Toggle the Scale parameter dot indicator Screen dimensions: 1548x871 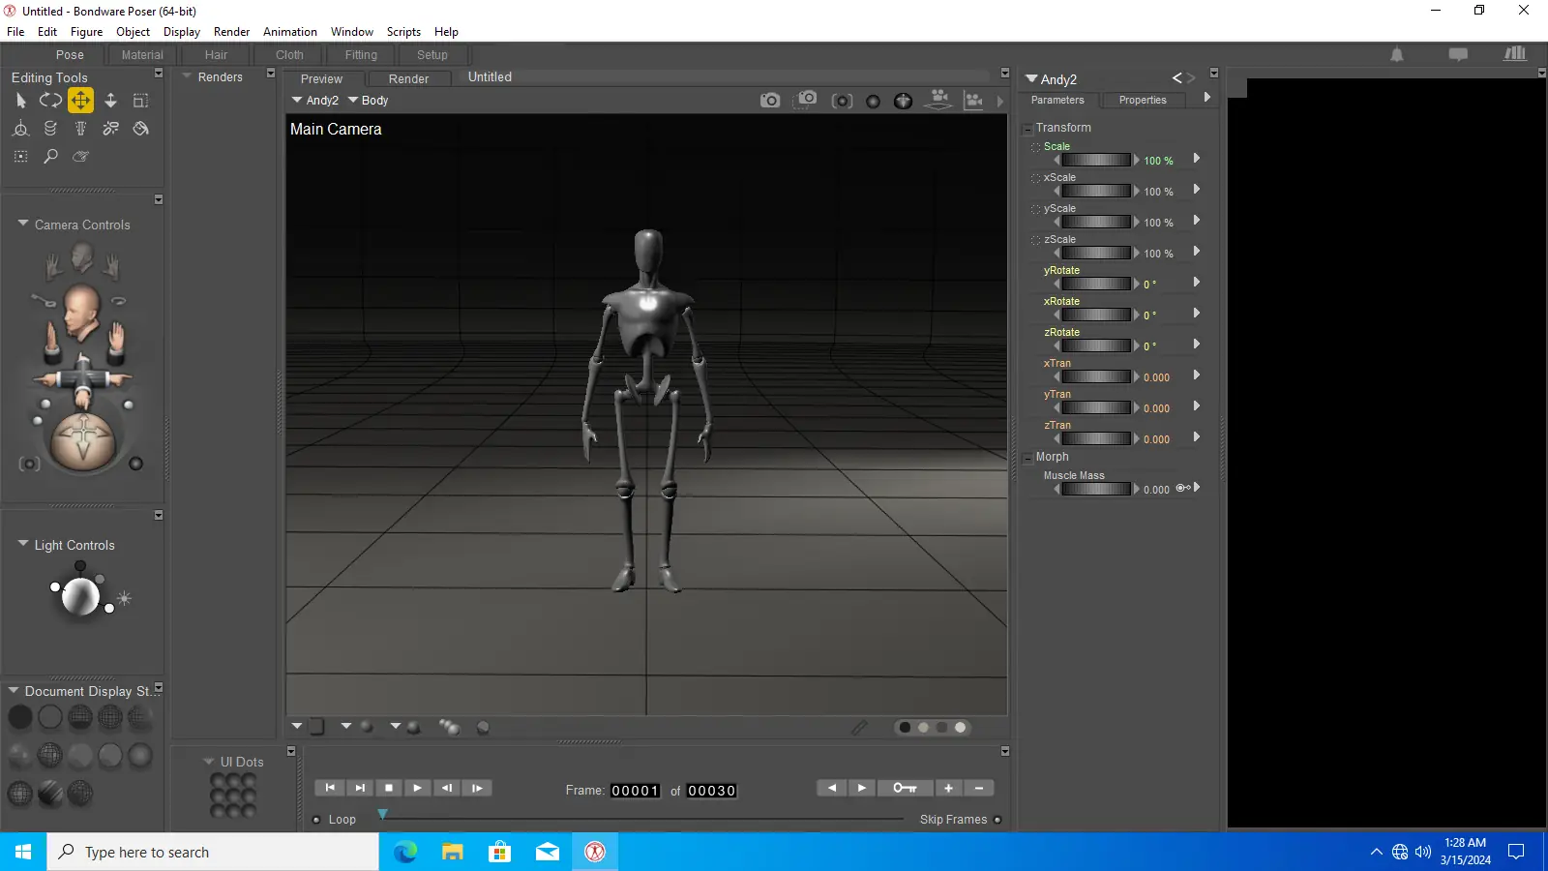[1035, 148]
